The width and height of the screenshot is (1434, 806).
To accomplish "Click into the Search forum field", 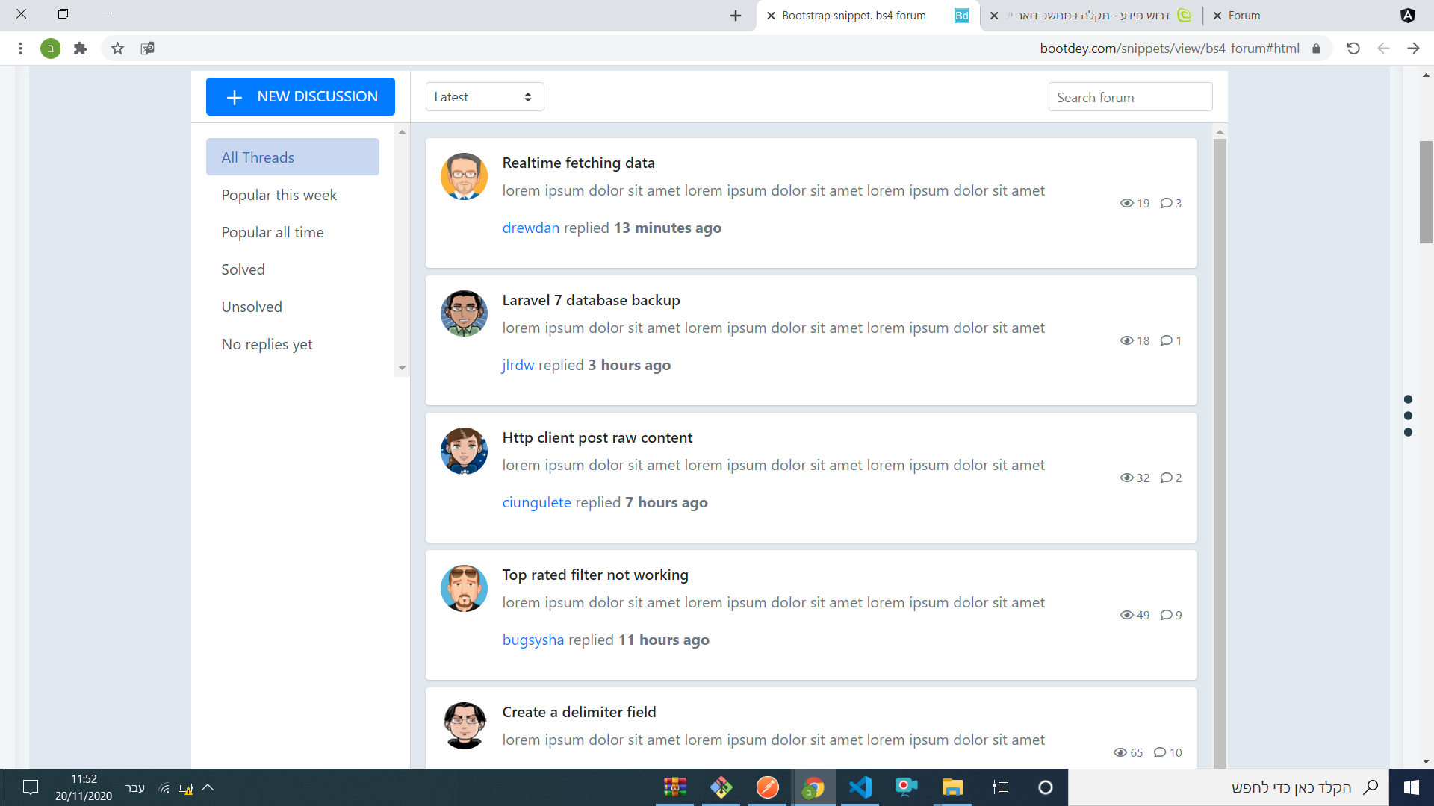I will click(1129, 97).
